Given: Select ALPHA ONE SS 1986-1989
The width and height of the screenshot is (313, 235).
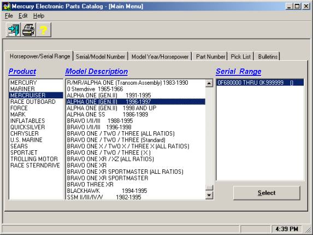Looking at the screenshot, I should click(135, 114).
